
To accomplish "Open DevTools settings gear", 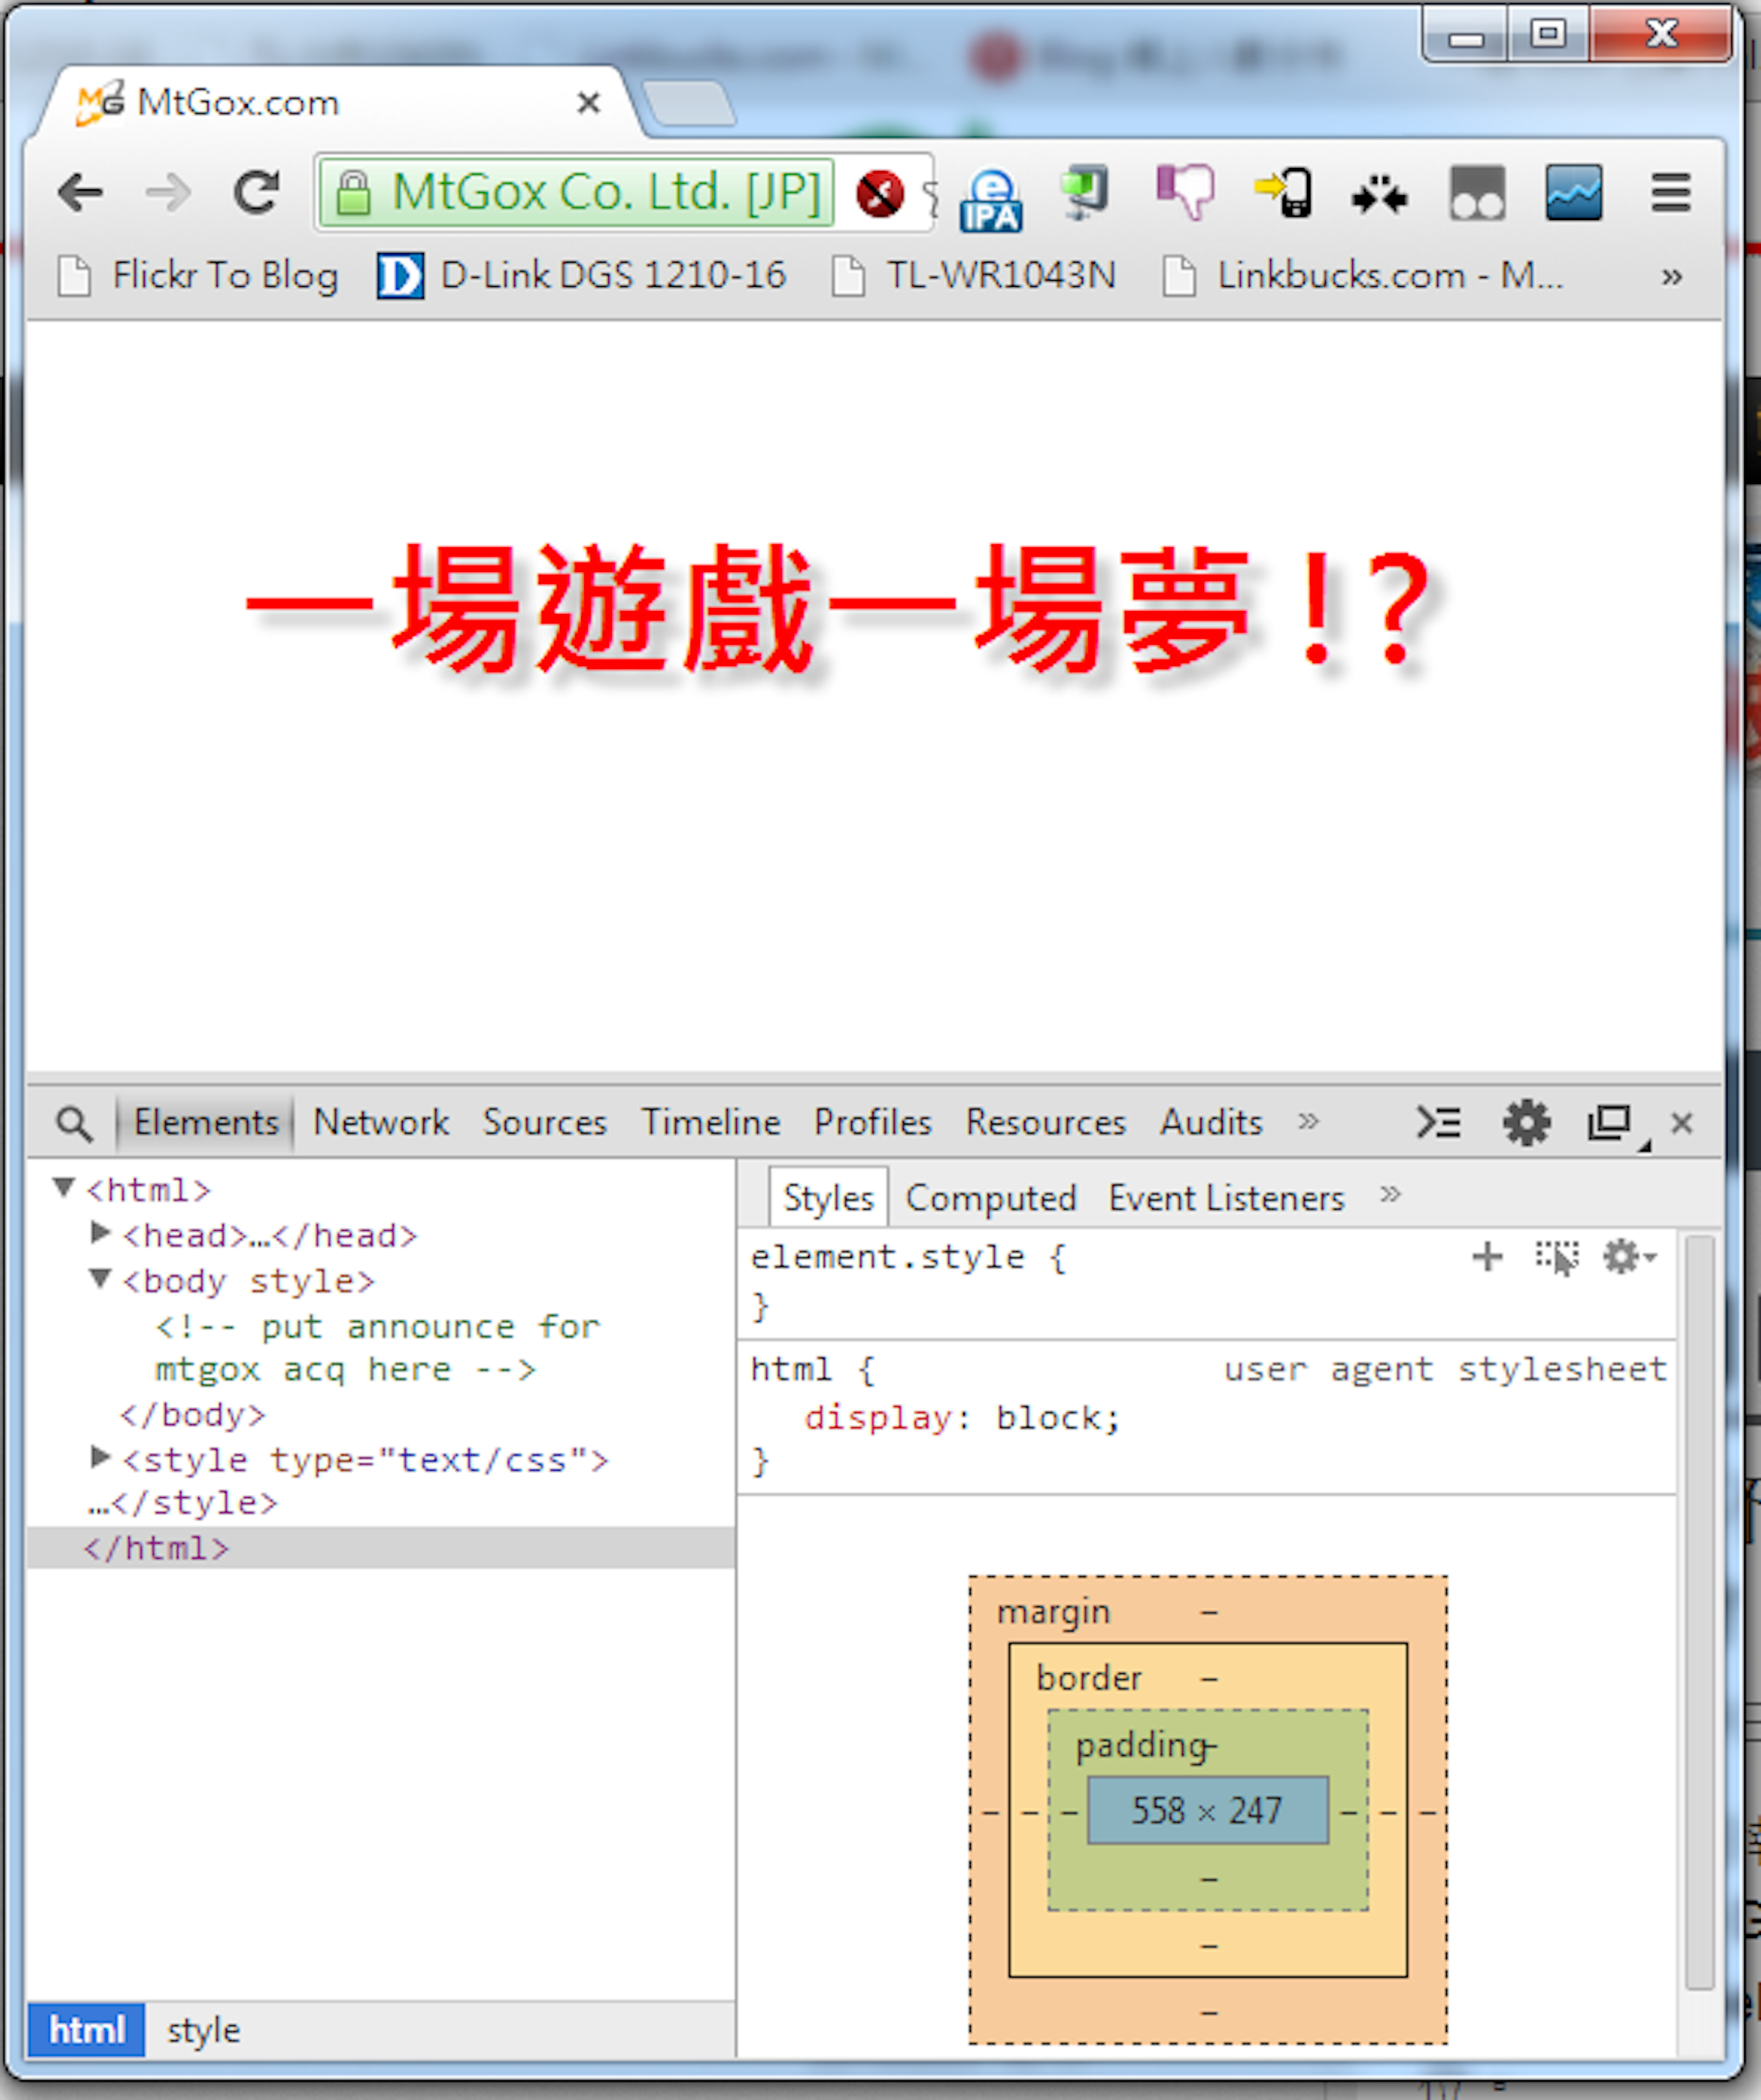I will click(x=1527, y=1123).
